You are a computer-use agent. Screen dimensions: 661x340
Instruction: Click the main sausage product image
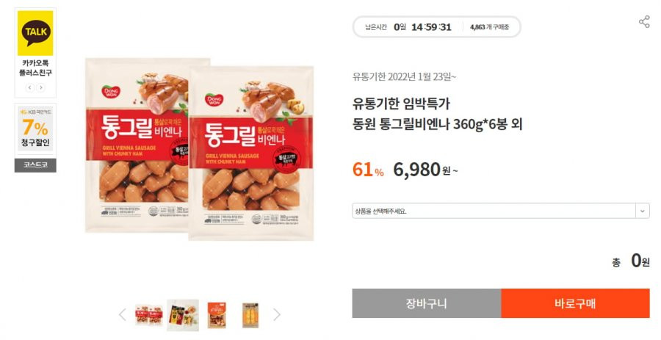[x=199, y=148]
